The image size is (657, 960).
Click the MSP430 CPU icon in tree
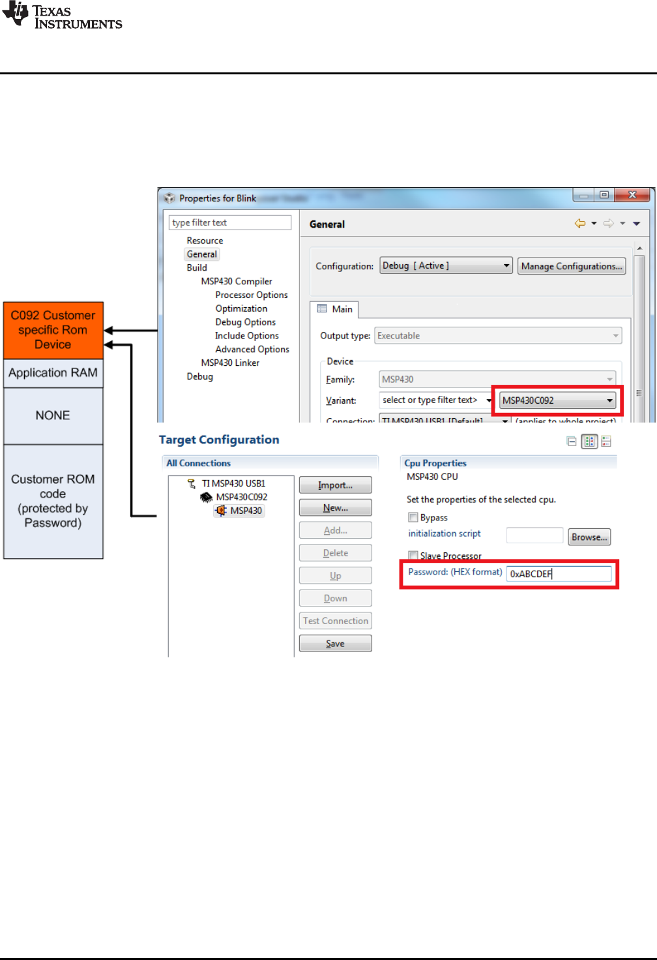click(x=222, y=511)
